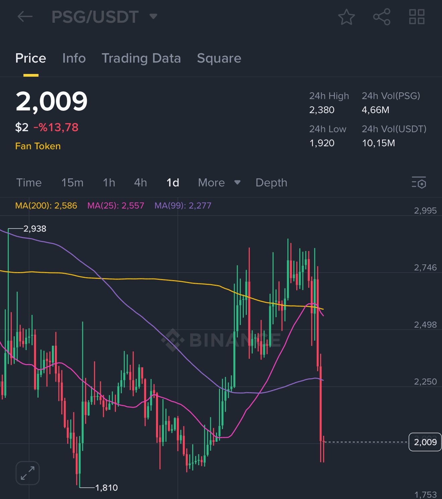Viewport: 442px width, 499px height.
Task: Open the More intervals dropdown
Action: coord(219,182)
